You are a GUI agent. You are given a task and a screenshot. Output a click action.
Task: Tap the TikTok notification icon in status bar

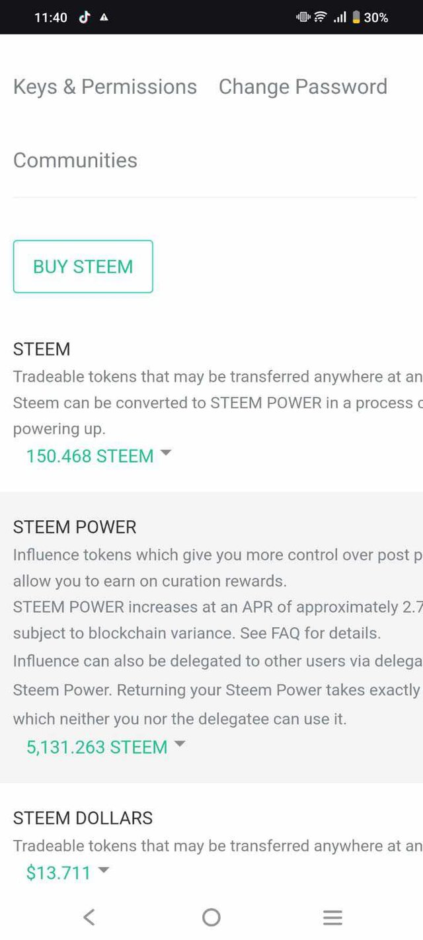coord(84,18)
